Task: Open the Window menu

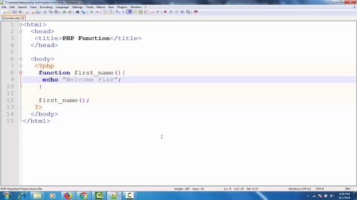Action: coord(136,7)
